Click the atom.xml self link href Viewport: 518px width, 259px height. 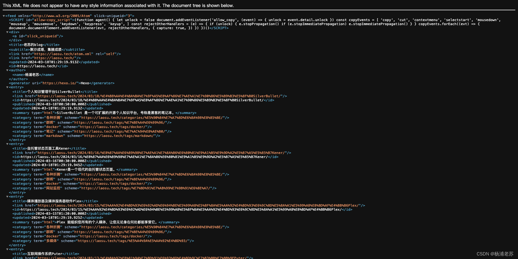pos(63,54)
